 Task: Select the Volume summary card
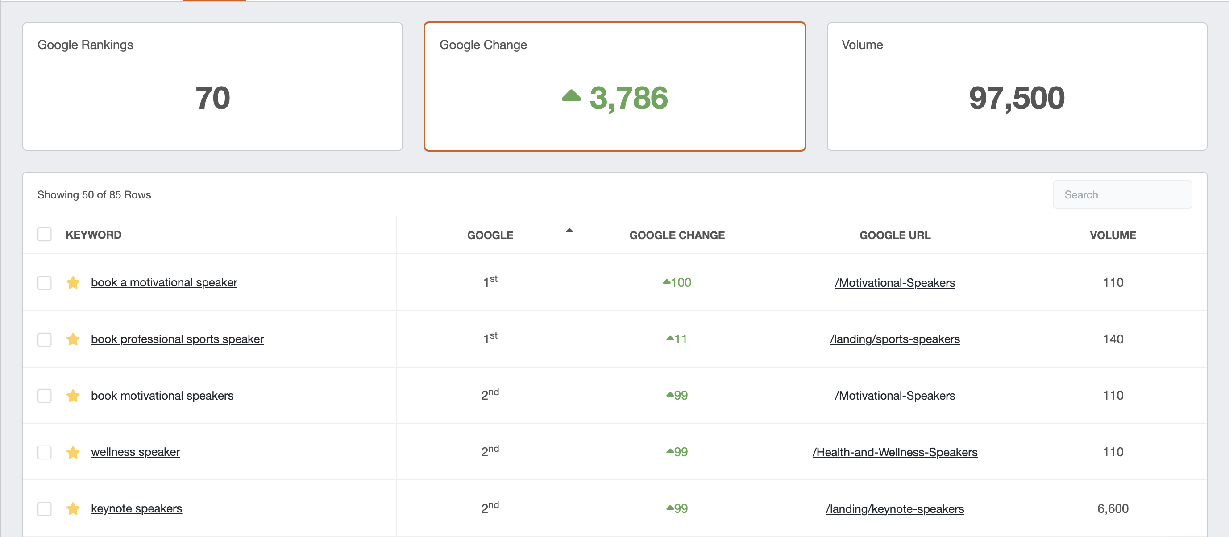[1016, 87]
